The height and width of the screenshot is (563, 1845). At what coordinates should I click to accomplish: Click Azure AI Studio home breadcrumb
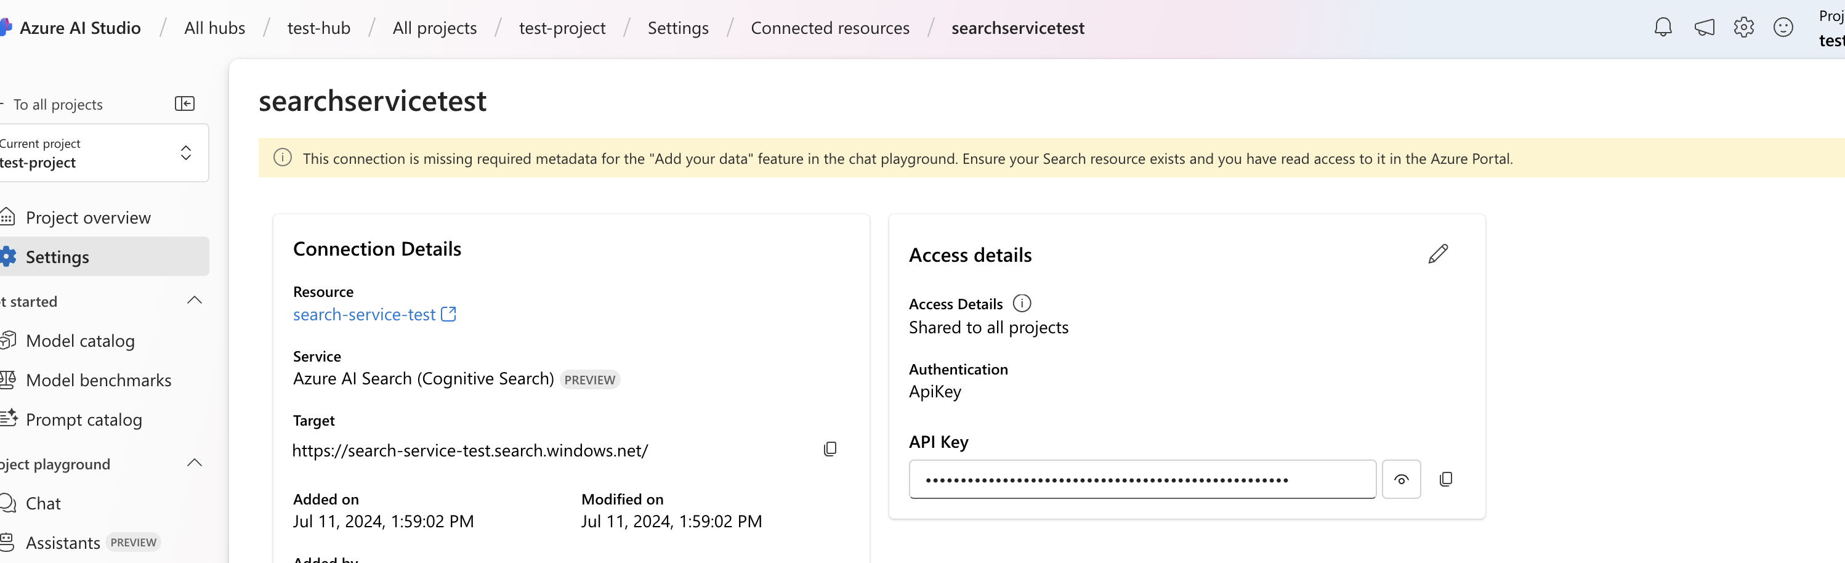[79, 28]
